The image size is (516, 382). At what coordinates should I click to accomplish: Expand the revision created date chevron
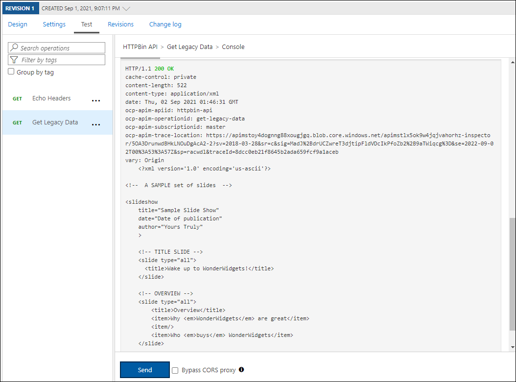126,8
